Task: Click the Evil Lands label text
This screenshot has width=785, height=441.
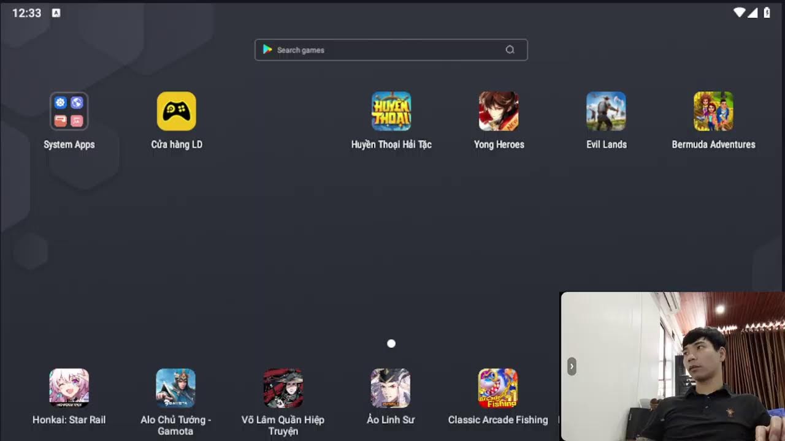Action: [x=606, y=145]
